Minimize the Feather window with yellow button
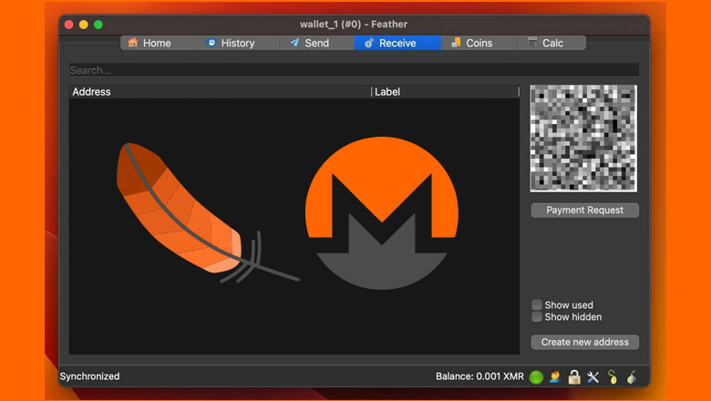Screen dimensions: 711x401 pyautogui.click(x=84, y=25)
